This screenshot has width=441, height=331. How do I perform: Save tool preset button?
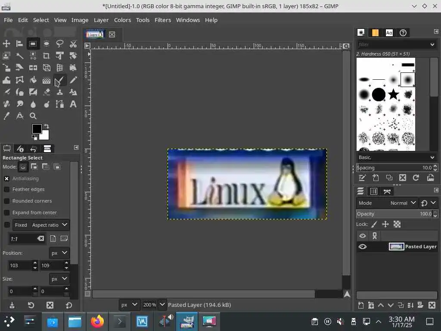[12, 305]
